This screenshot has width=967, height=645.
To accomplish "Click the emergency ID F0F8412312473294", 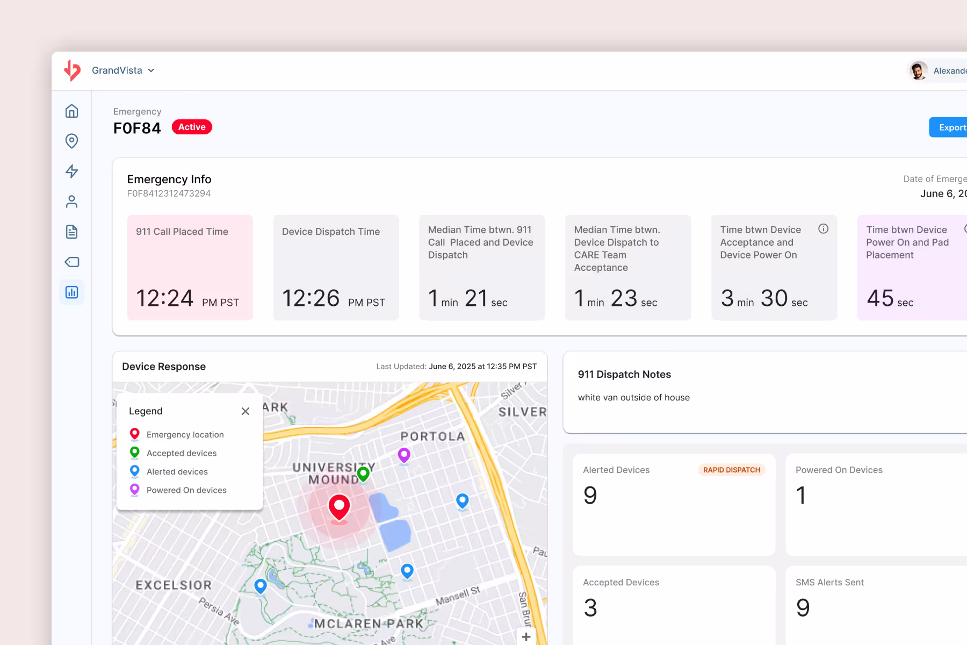I will coord(169,193).
